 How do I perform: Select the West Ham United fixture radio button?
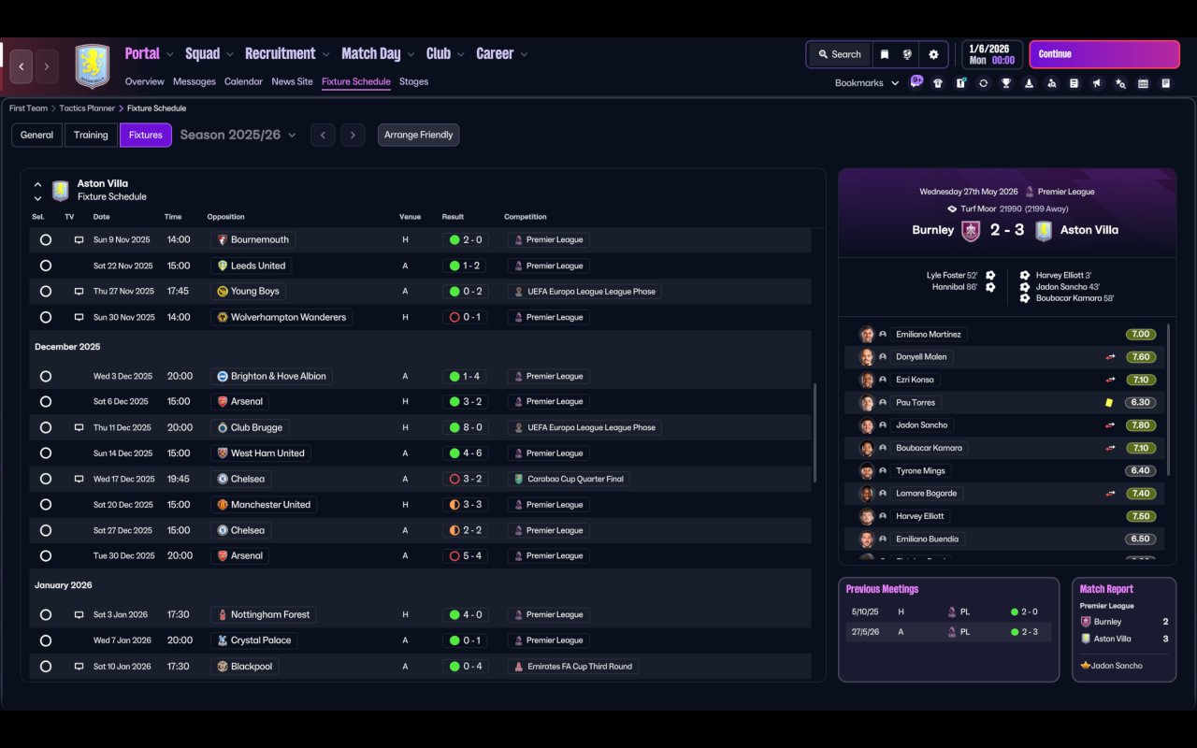45,453
